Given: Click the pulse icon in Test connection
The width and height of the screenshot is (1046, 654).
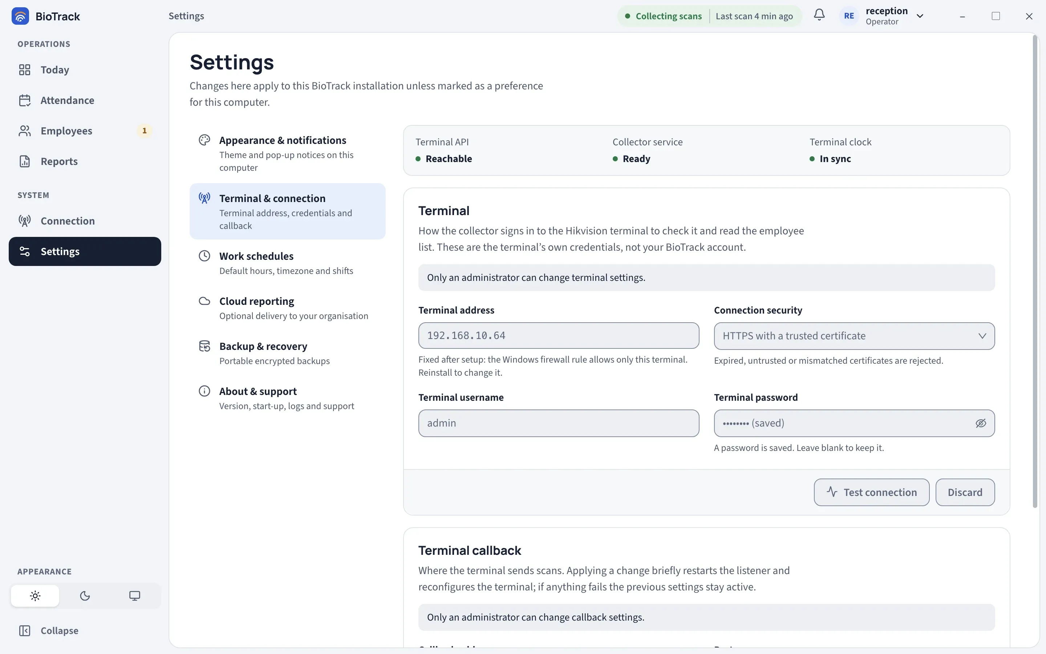Looking at the screenshot, I should pos(832,492).
